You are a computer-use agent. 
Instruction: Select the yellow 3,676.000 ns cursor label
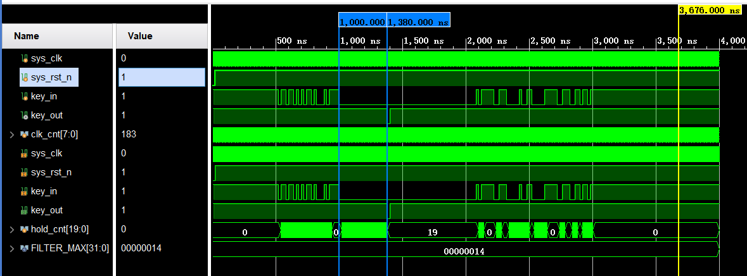[709, 10]
